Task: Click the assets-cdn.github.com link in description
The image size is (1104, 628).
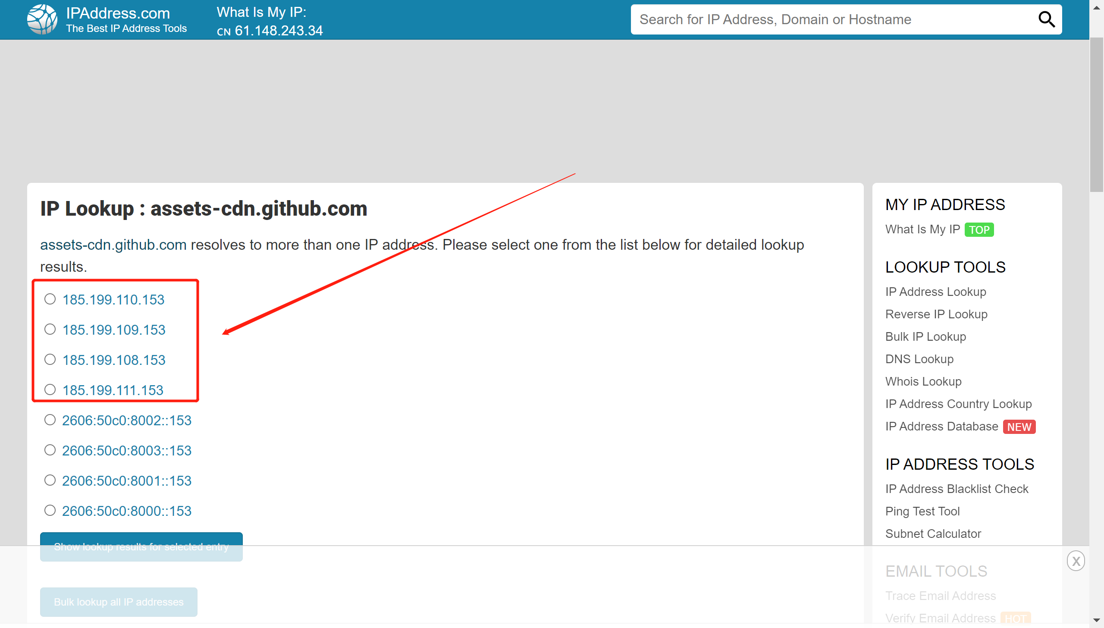Action: 113,245
